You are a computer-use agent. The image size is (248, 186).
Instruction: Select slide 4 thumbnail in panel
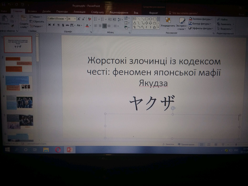[19, 102]
